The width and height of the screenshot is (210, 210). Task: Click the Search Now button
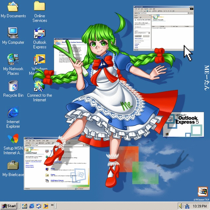tap(138, 36)
